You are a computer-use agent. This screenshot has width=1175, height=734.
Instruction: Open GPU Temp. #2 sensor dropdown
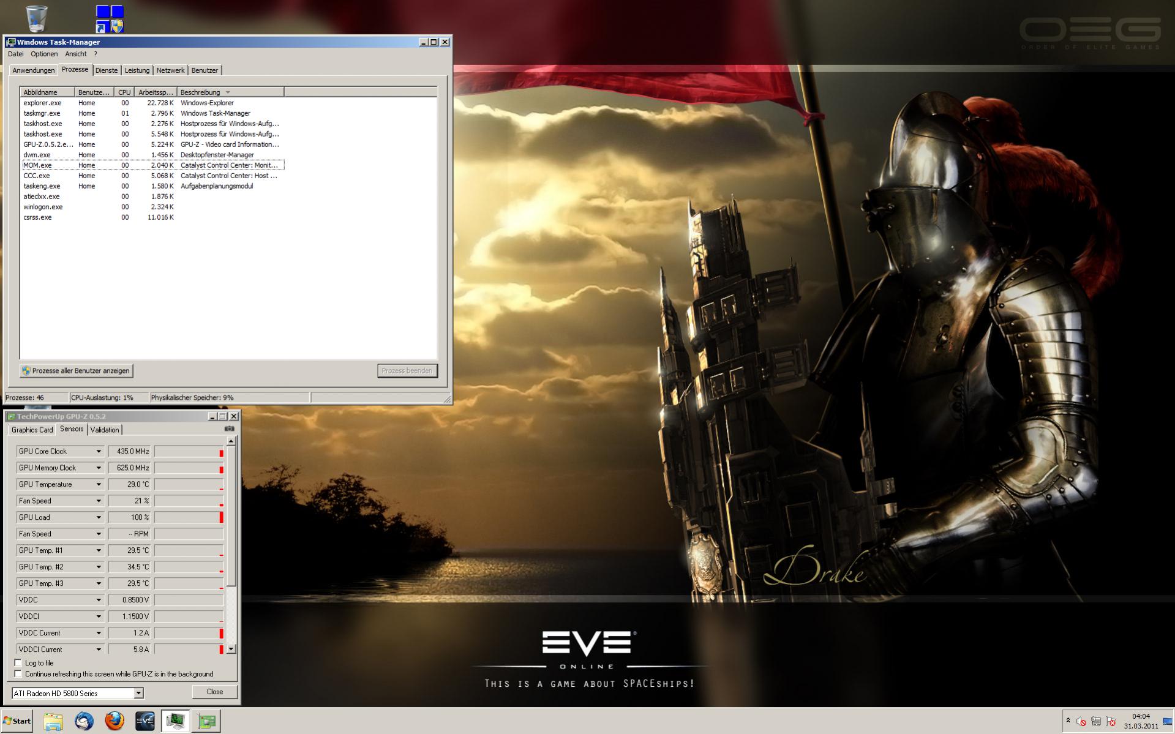click(99, 567)
